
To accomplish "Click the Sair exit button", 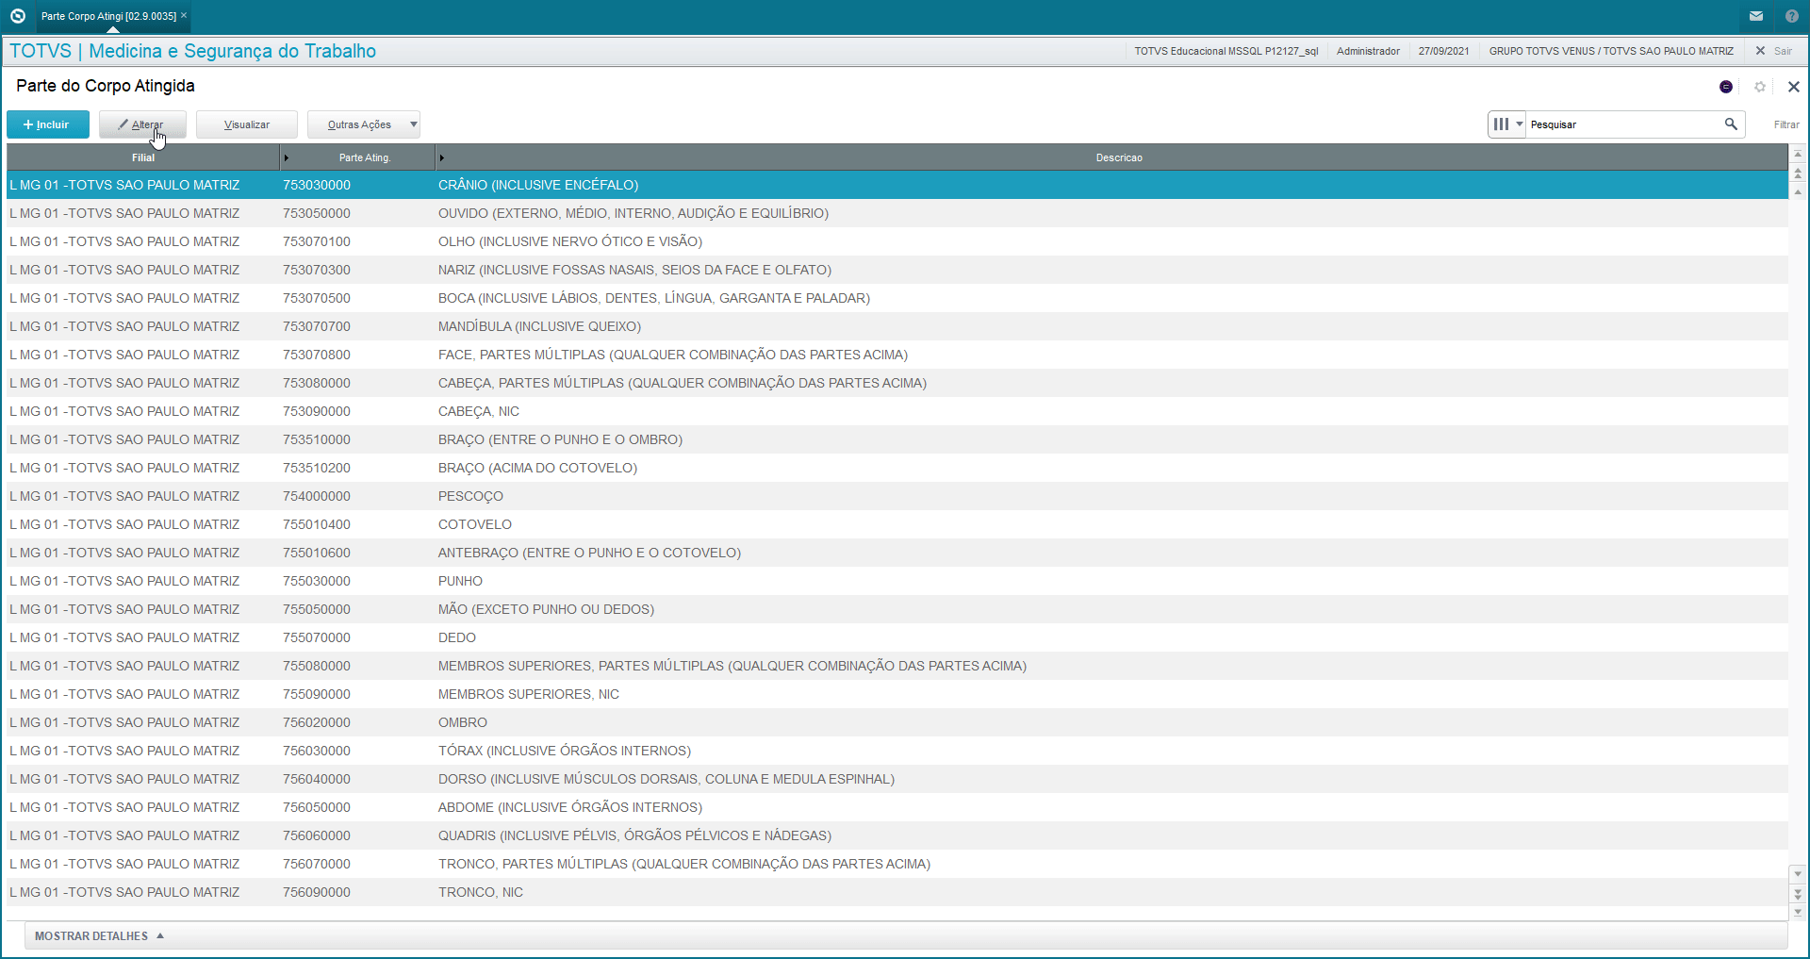I will [x=1774, y=51].
